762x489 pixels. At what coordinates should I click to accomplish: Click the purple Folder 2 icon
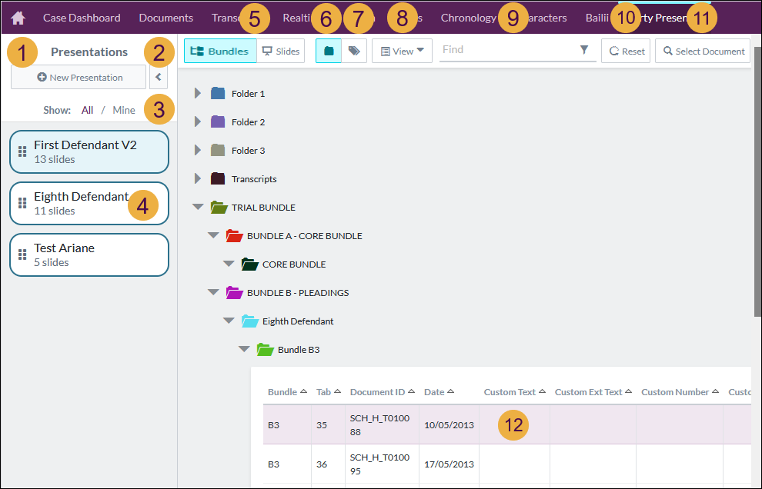[218, 122]
